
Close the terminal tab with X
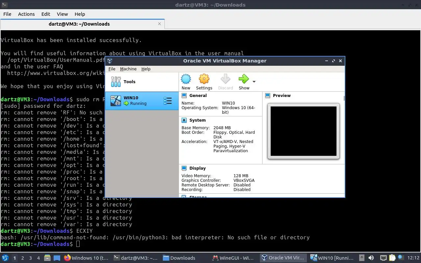tap(160, 24)
